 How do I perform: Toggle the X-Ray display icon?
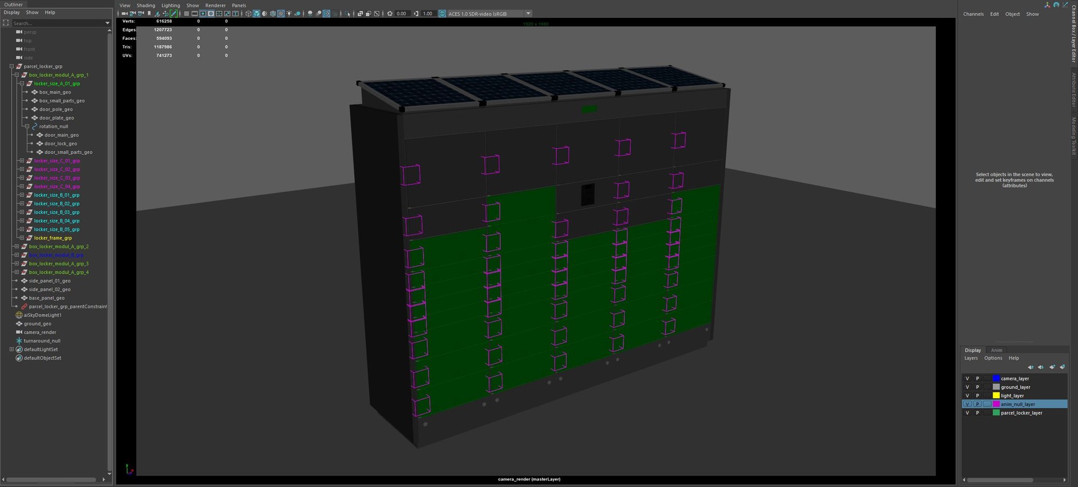360,13
